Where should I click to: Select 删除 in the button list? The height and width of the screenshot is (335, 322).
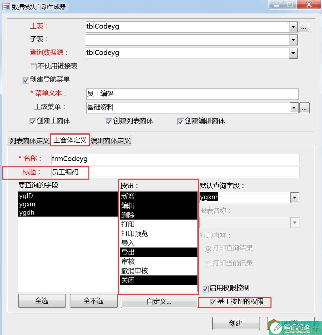[x=159, y=215]
